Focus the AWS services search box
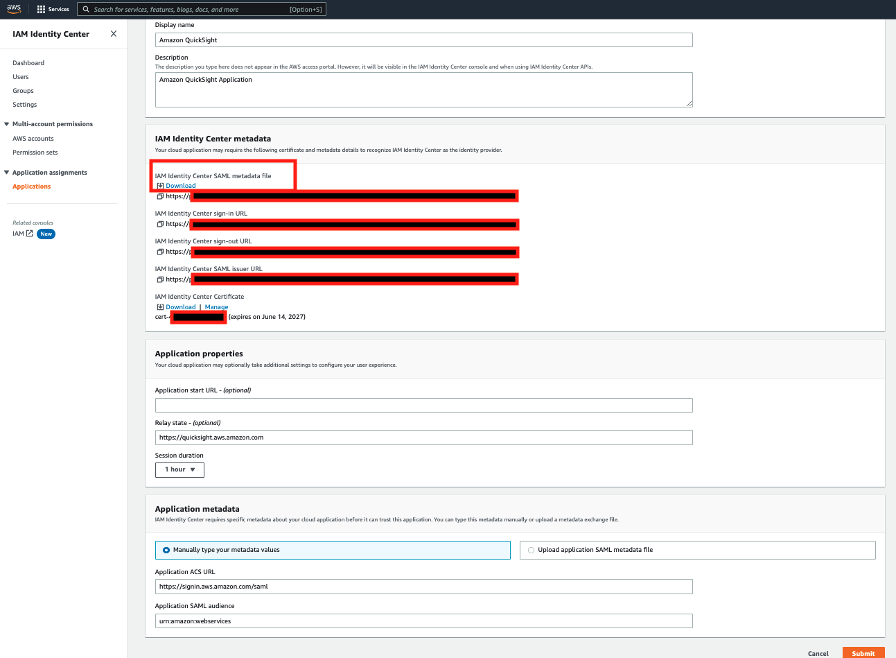896x658 pixels. (201, 10)
